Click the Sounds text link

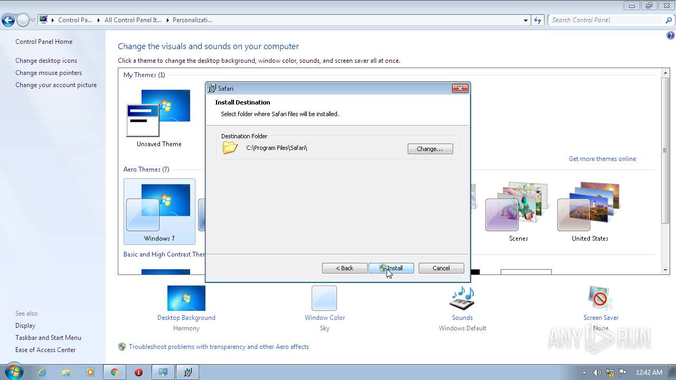[x=462, y=318]
